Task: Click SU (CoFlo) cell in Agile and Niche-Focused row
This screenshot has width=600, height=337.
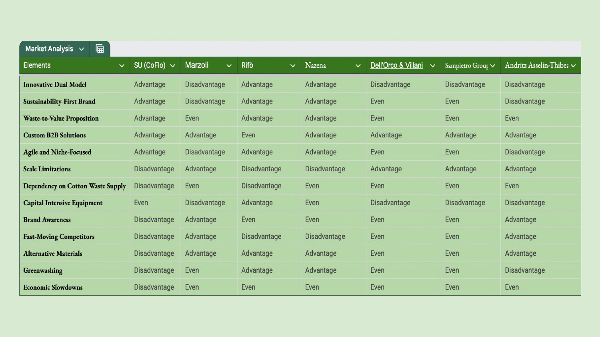Action: 155,152
